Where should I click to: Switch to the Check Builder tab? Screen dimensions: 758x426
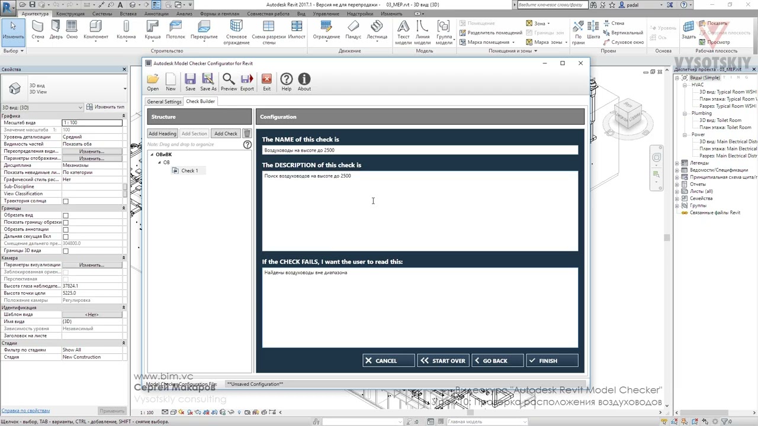pos(201,101)
